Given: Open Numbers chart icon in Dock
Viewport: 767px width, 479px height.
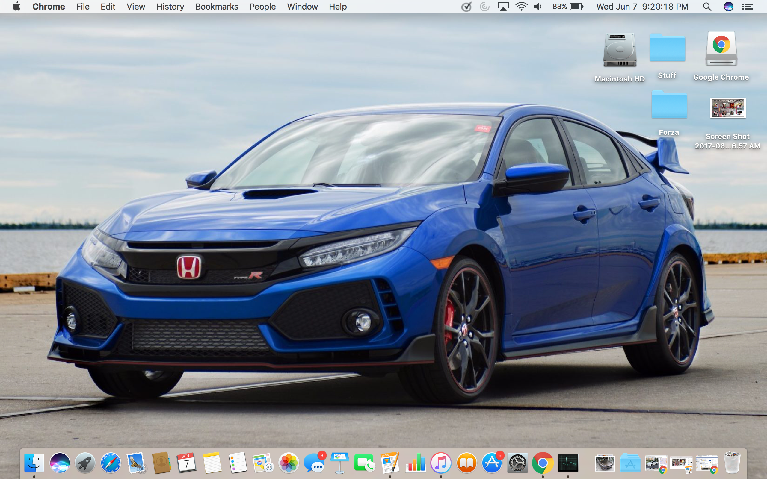Looking at the screenshot, I should (x=416, y=463).
